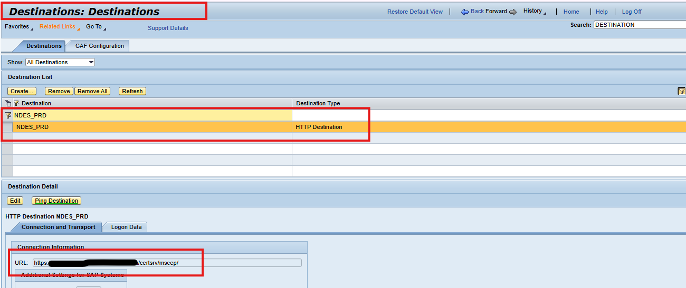Toggle the filter button at right of toolbar
Screen dimensions: 686x288
pos(681,91)
